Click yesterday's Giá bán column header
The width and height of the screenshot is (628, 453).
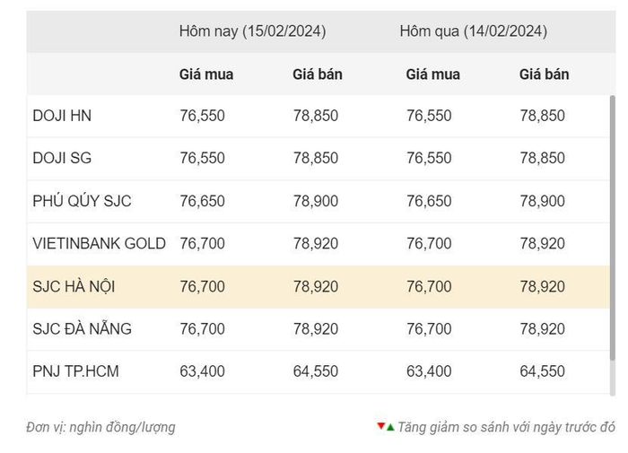coord(544,74)
